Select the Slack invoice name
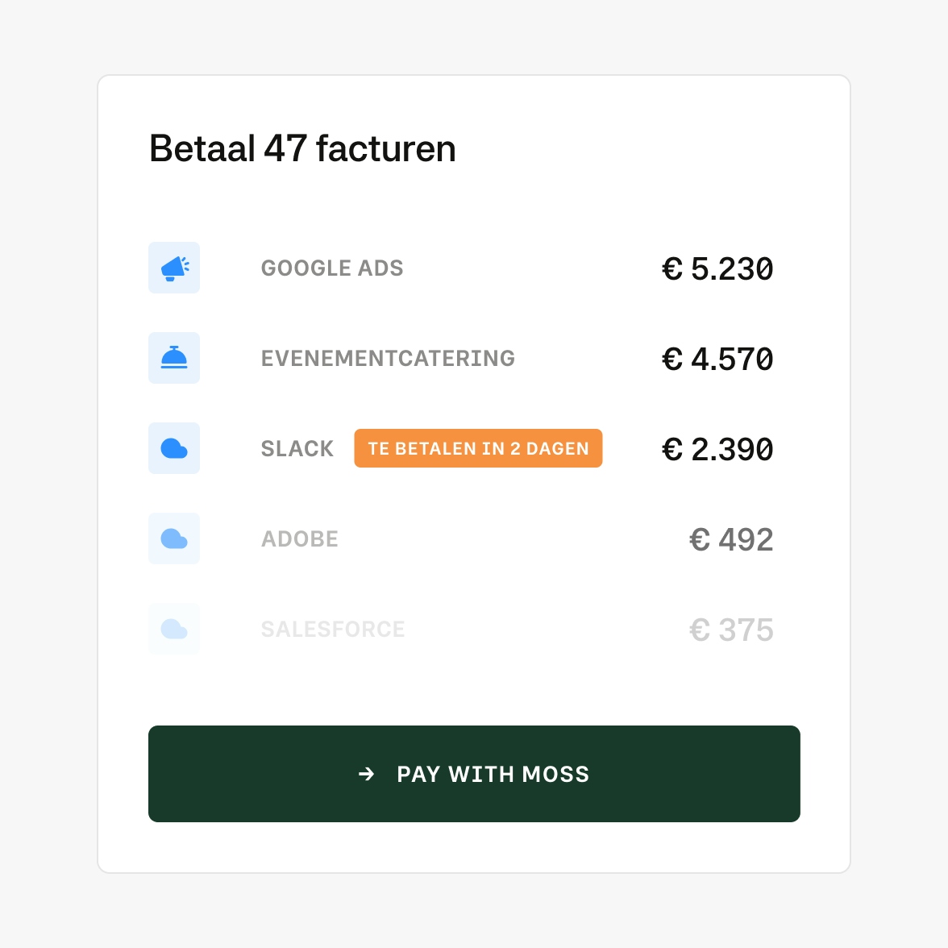Viewport: 948px width, 948px height. click(x=297, y=448)
